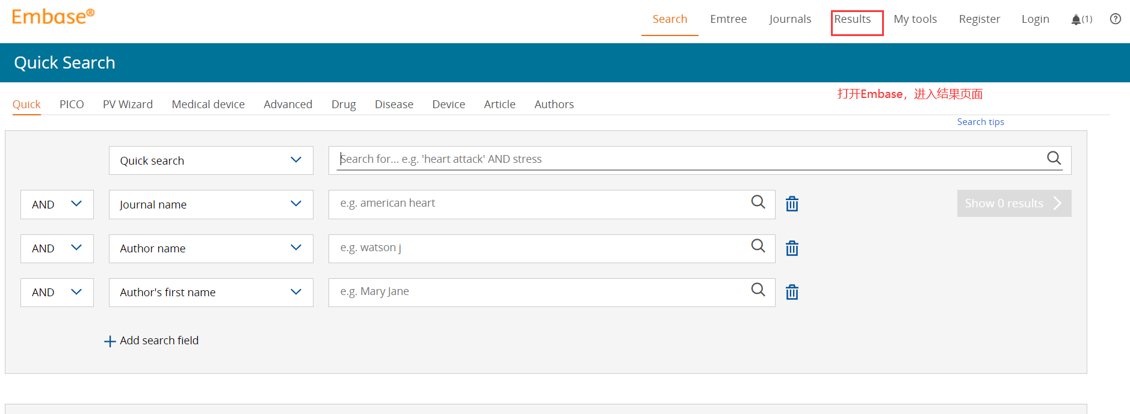Go to the Results page
This screenshot has height=414, width=1130.
pyautogui.click(x=853, y=19)
